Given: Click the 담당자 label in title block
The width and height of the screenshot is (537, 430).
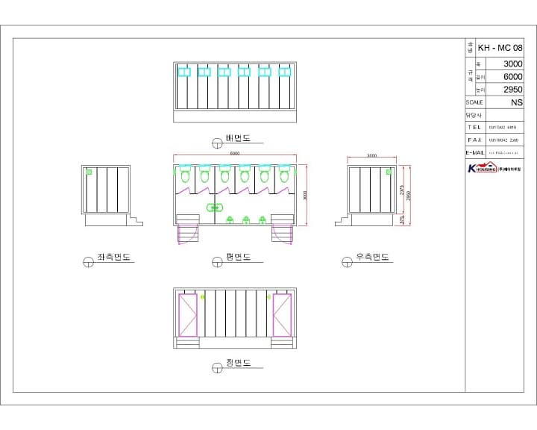Looking at the screenshot, I should pos(474,115).
